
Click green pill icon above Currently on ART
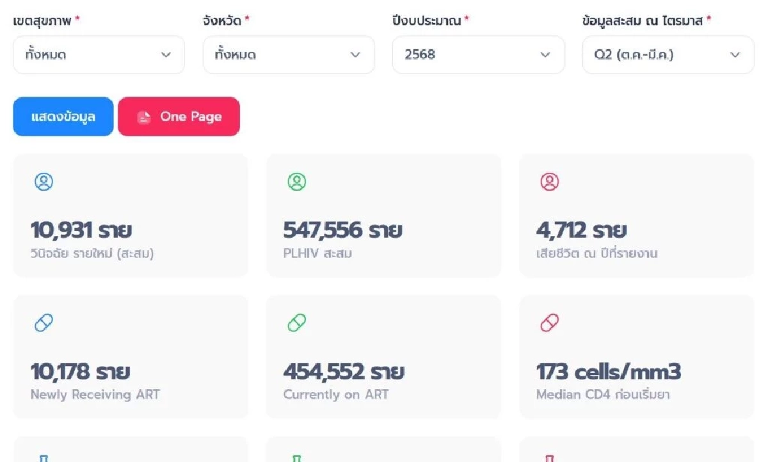coord(296,324)
